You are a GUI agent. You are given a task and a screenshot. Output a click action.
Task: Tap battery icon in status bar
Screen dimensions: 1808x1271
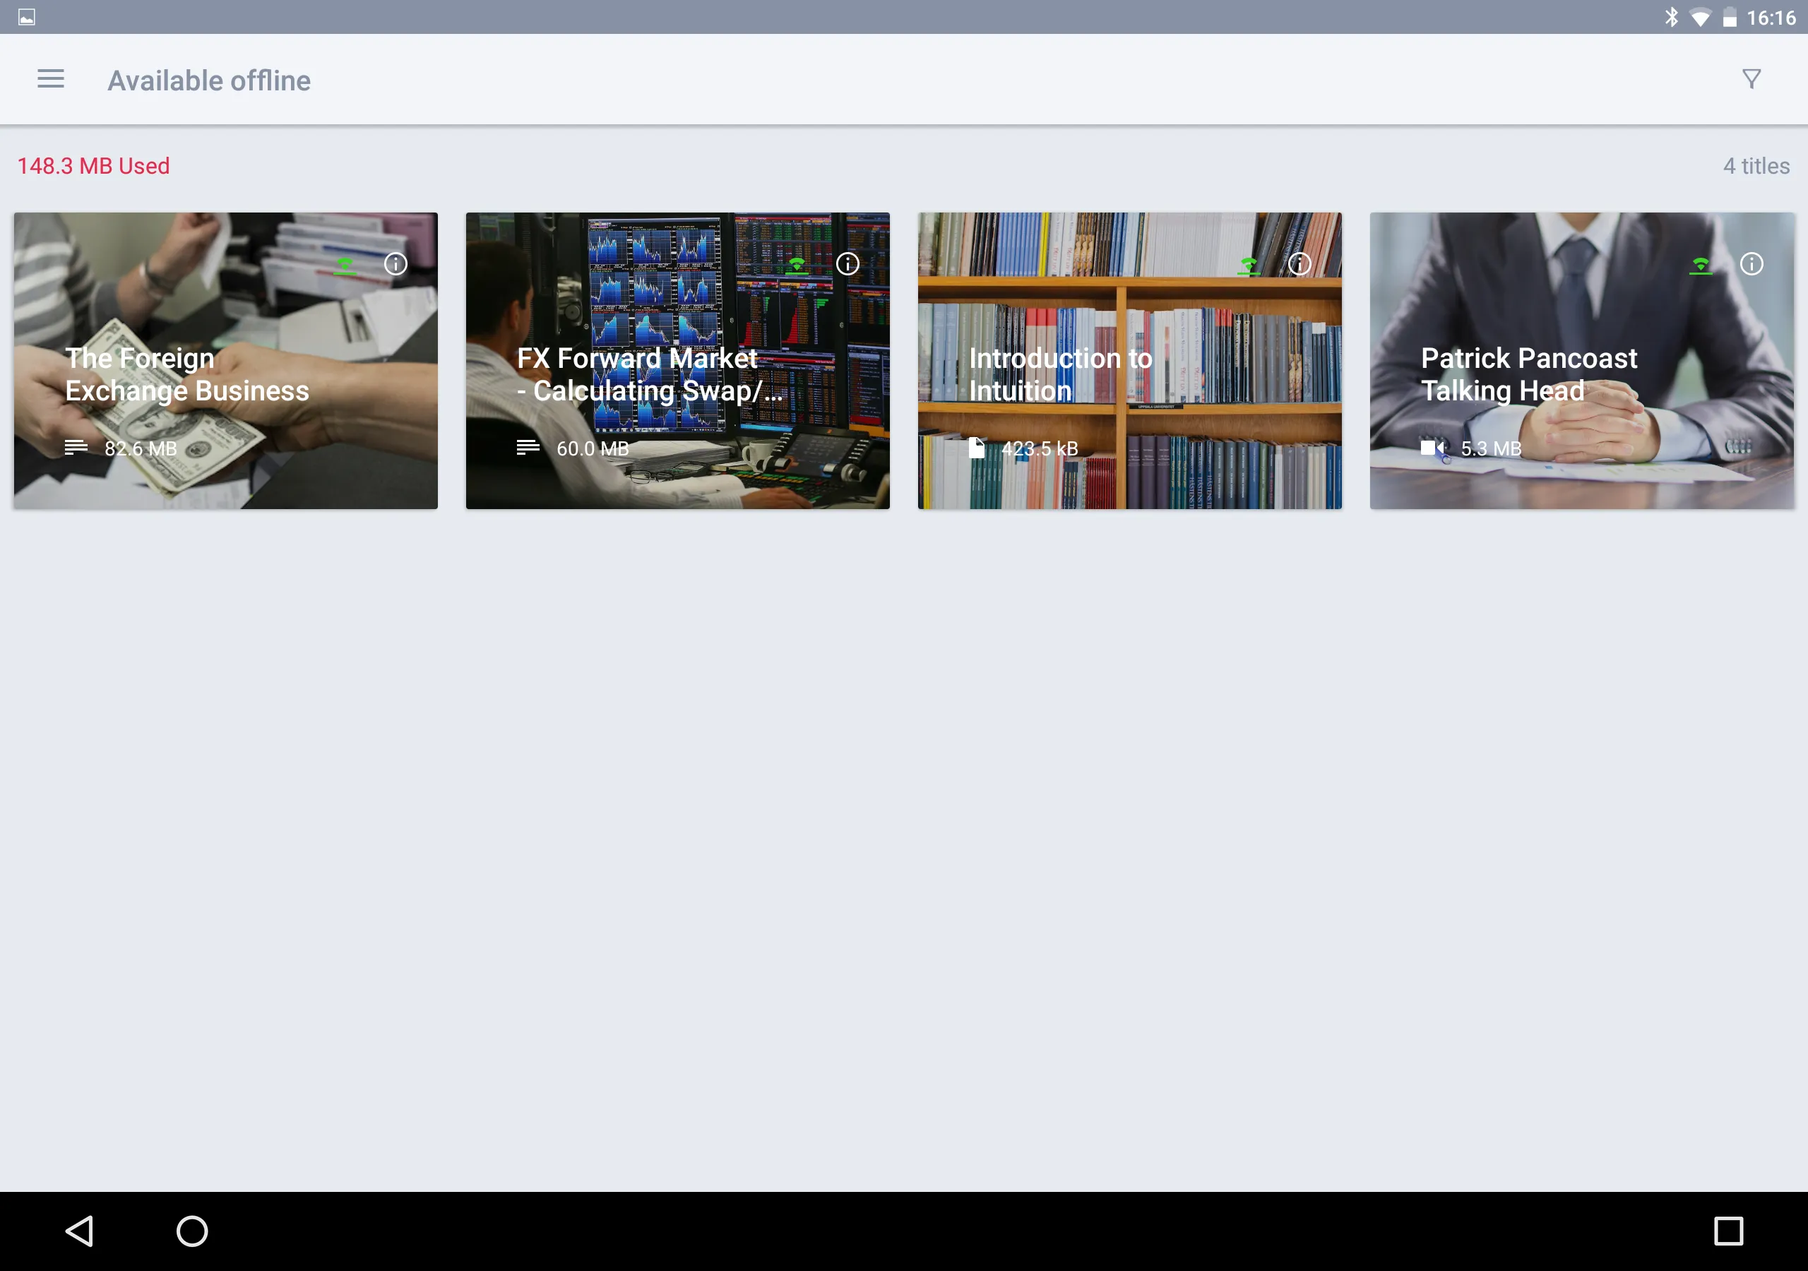point(1730,18)
